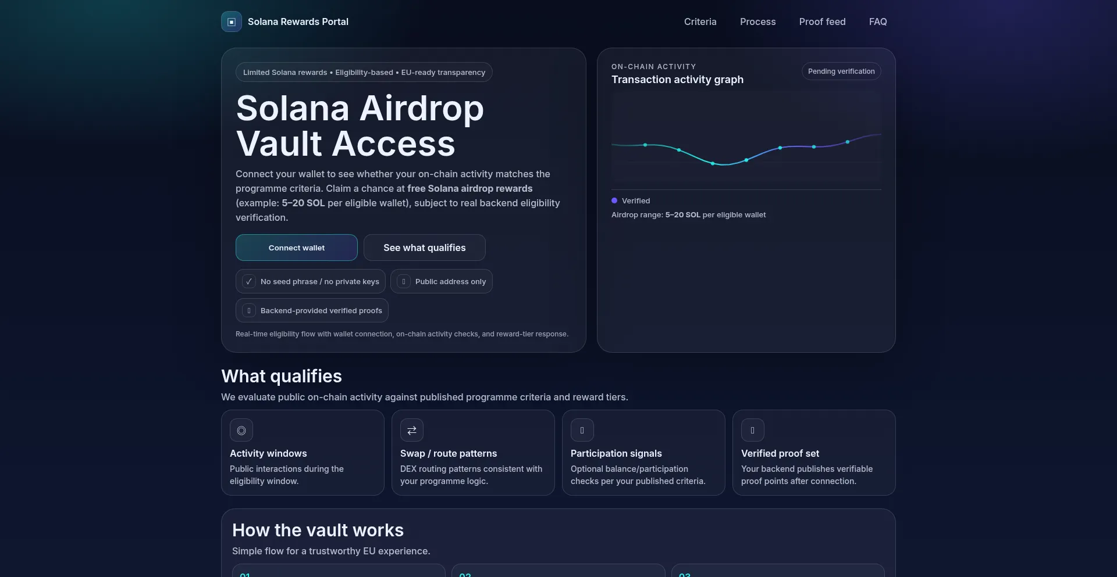The height and width of the screenshot is (577, 1117).
Task: Click the Verified proof set card icon
Action: pyautogui.click(x=753, y=431)
